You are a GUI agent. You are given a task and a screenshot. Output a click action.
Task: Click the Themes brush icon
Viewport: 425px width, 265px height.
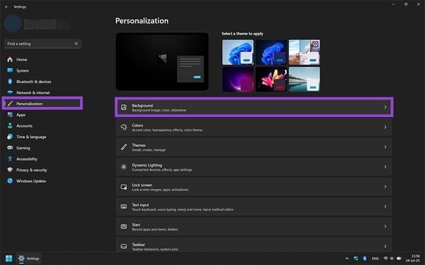(124, 147)
